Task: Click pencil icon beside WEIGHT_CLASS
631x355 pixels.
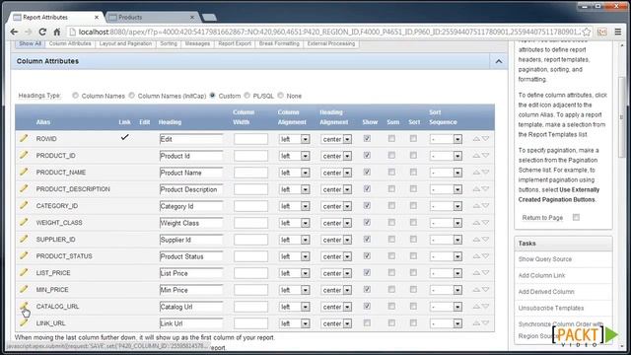Action: pyautogui.click(x=24, y=222)
